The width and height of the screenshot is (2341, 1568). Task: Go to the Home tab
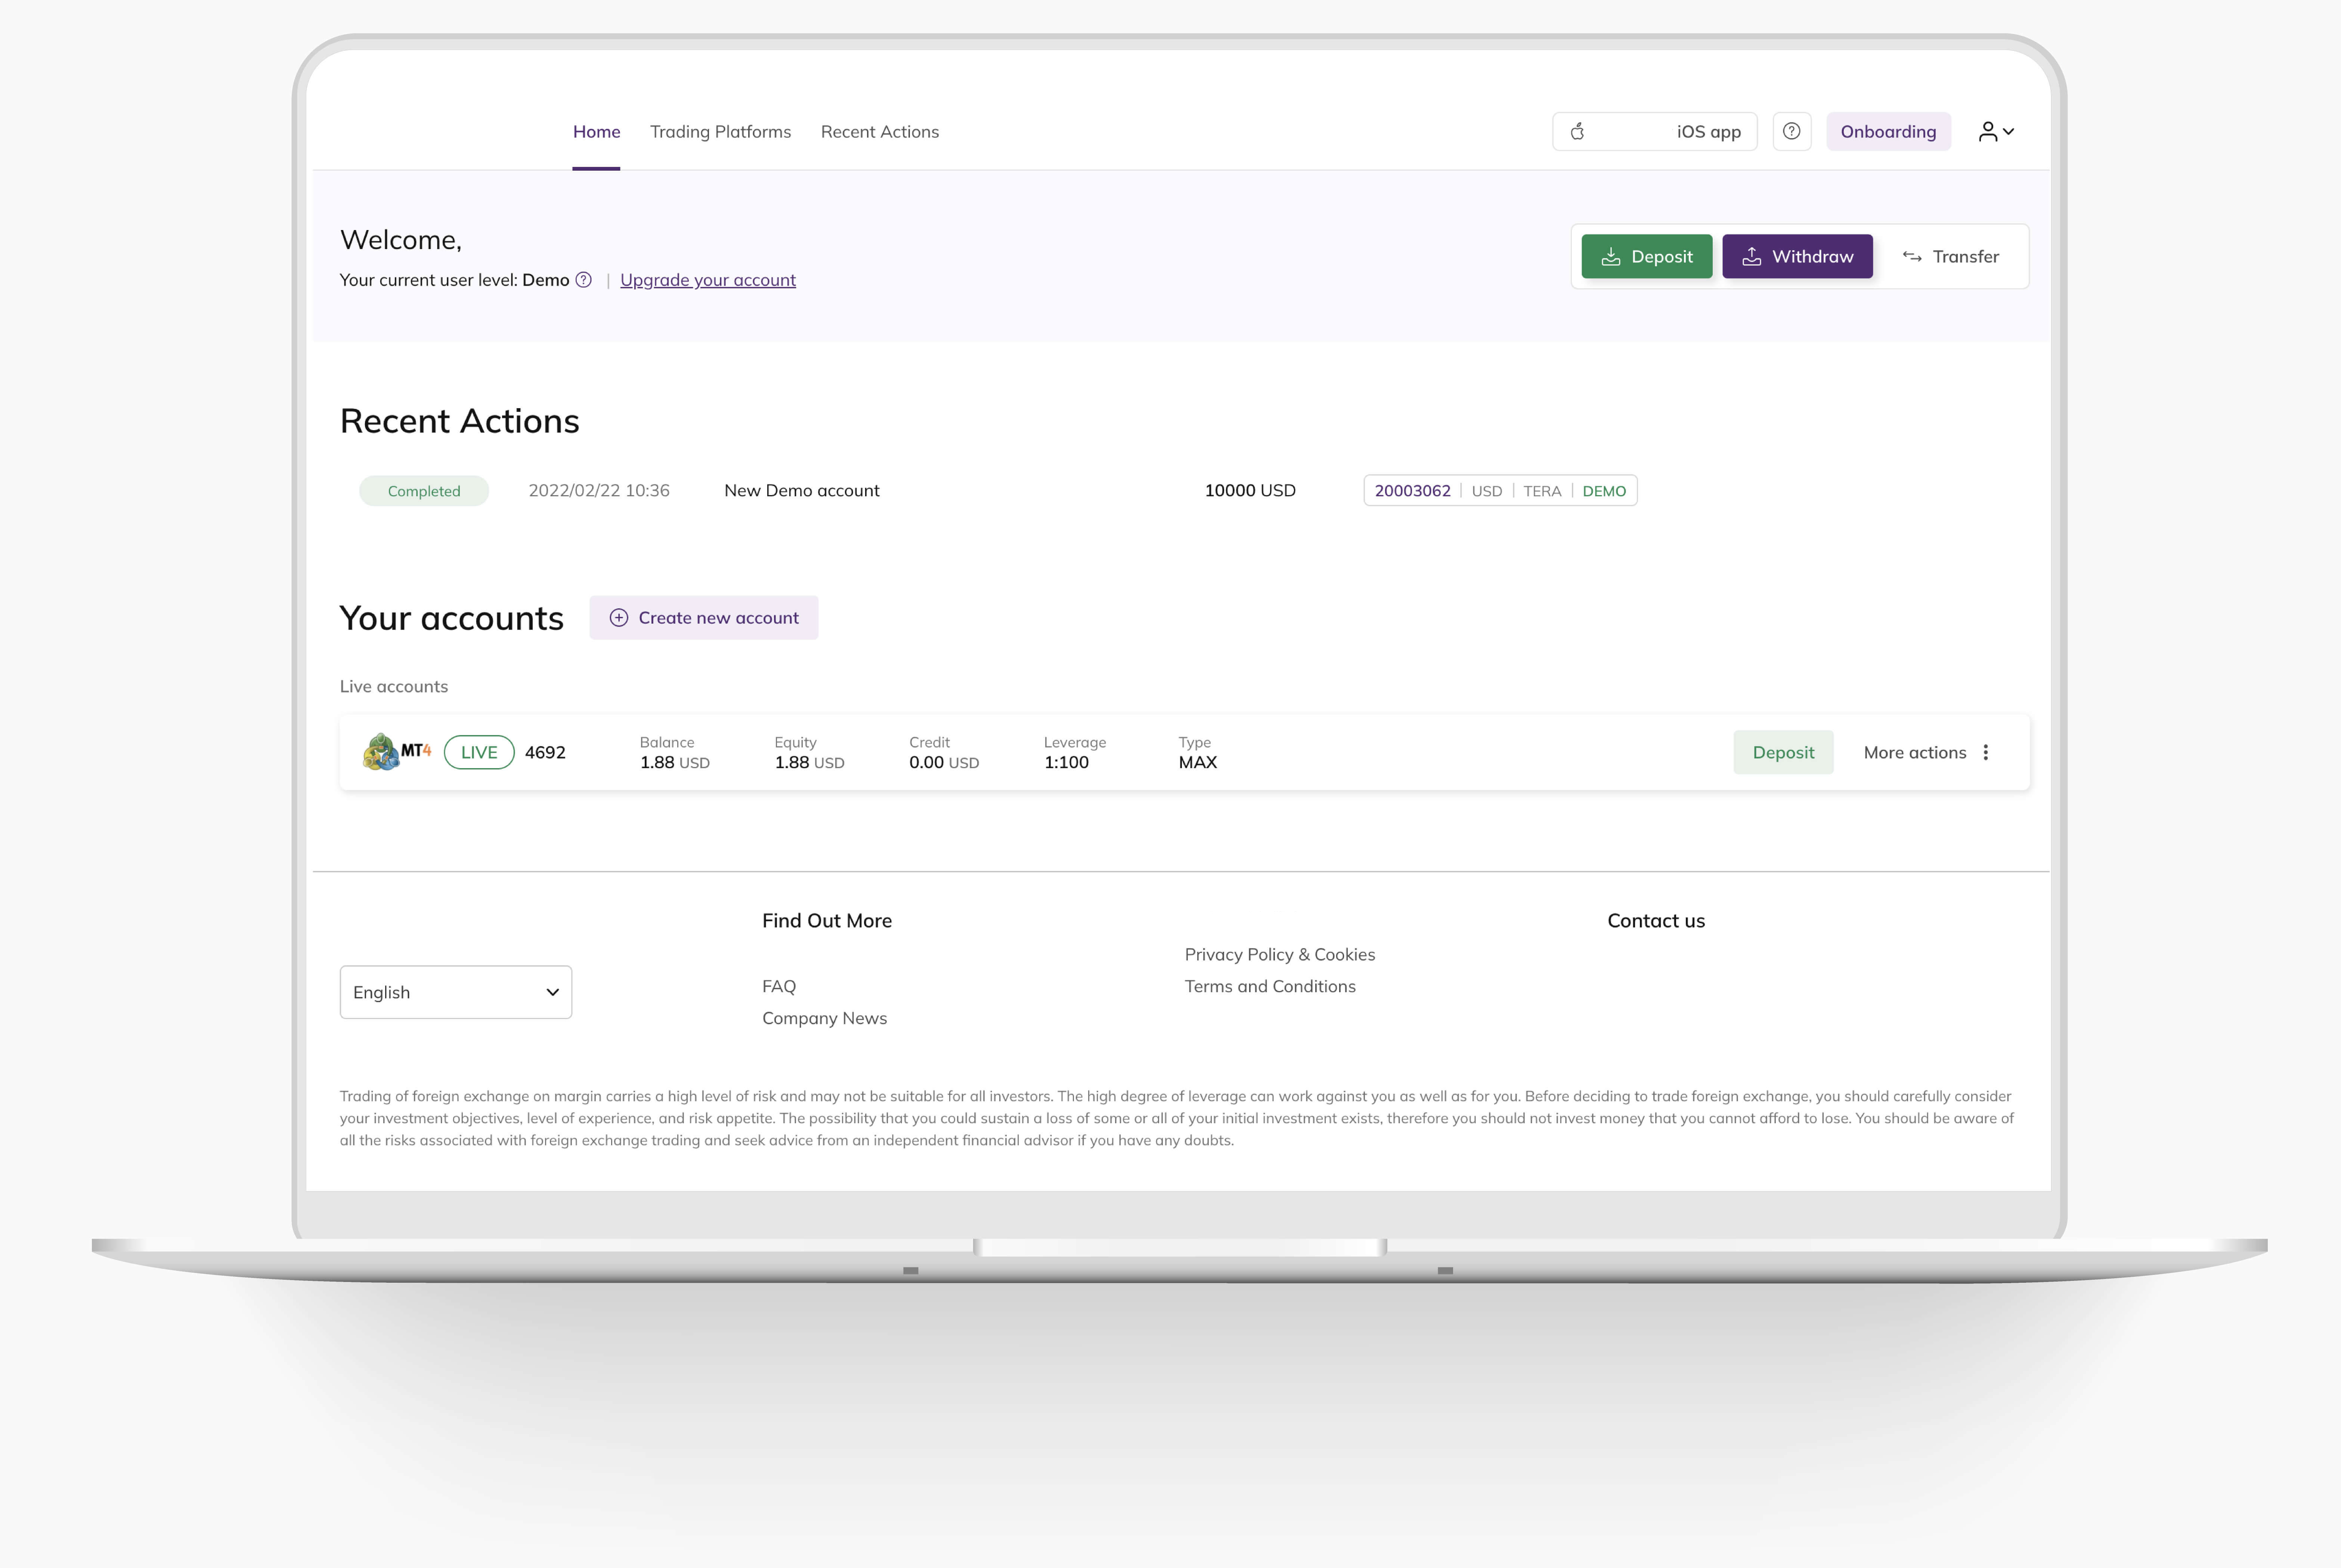pos(596,131)
